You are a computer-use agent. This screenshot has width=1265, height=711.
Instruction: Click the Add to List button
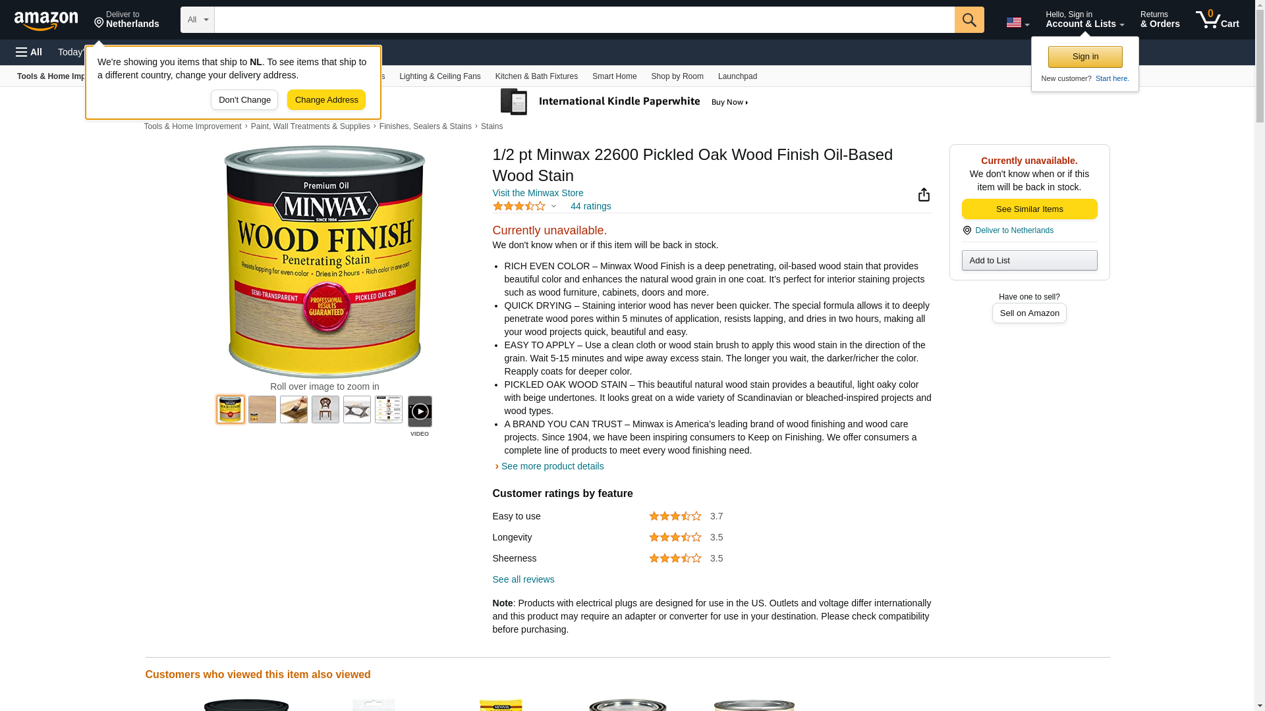click(x=1029, y=260)
